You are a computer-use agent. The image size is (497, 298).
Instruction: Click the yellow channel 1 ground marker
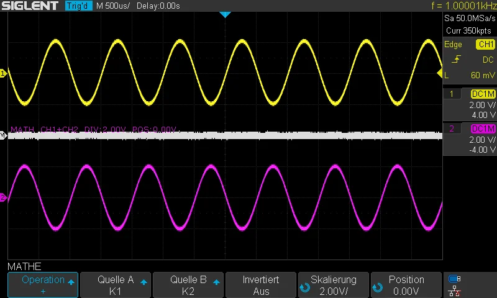[3, 74]
